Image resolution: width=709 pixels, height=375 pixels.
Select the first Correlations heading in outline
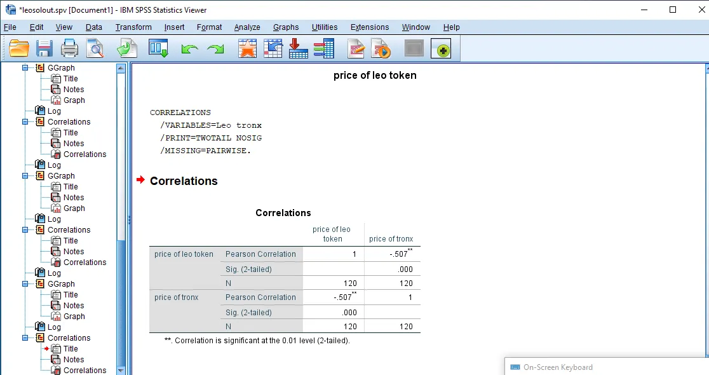69,121
